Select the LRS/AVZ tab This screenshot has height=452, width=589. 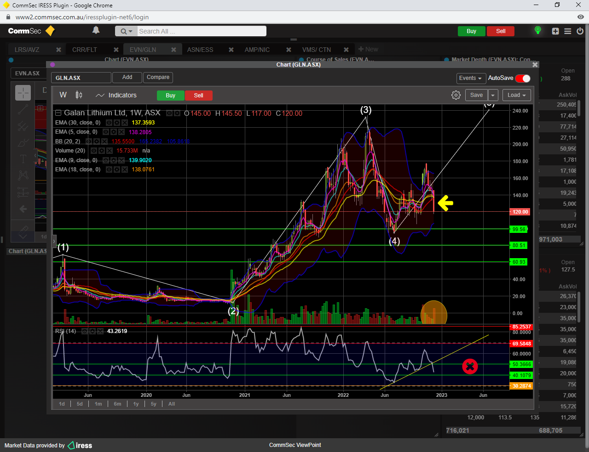27,50
